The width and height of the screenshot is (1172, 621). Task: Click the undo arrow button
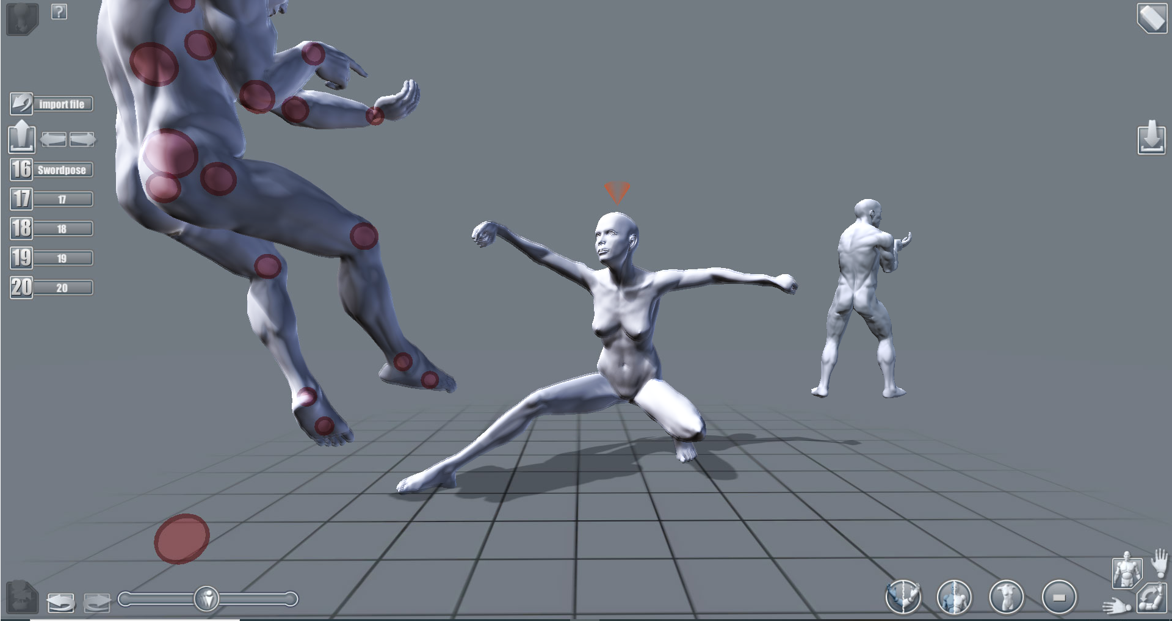click(60, 602)
